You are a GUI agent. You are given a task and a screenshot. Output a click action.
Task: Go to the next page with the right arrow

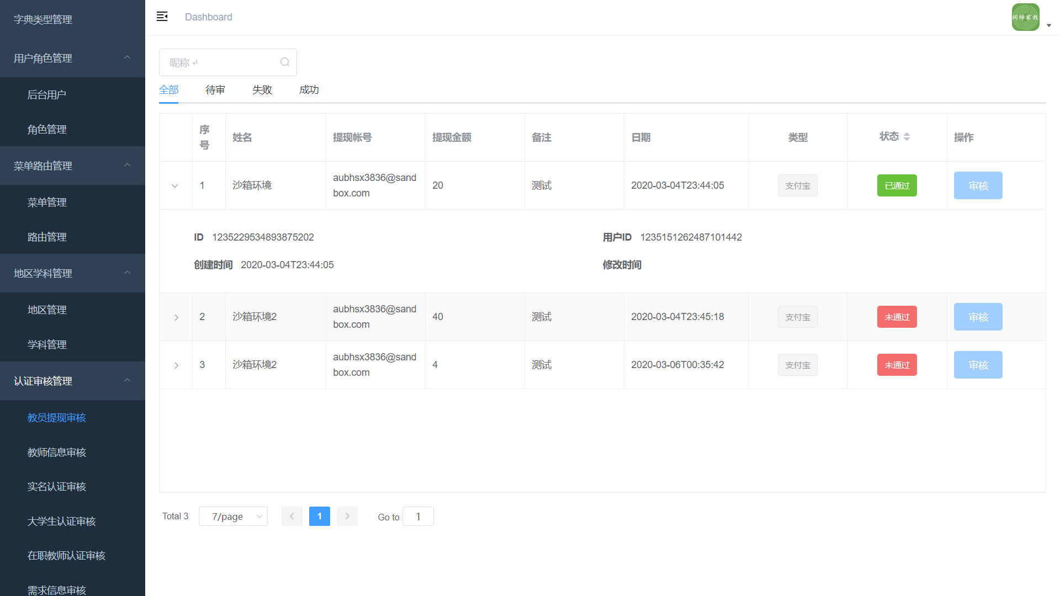click(347, 516)
